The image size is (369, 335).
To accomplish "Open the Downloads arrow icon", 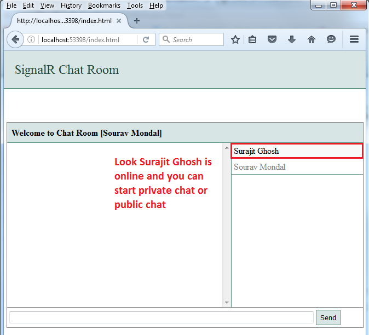I will [292, 39].
